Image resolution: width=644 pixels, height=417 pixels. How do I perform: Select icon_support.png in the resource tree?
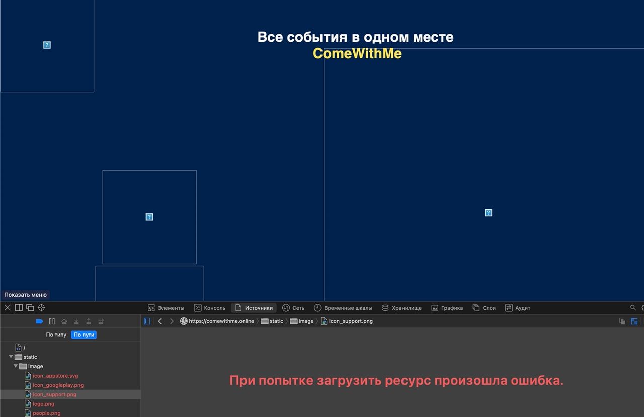[x=70, y=394]
